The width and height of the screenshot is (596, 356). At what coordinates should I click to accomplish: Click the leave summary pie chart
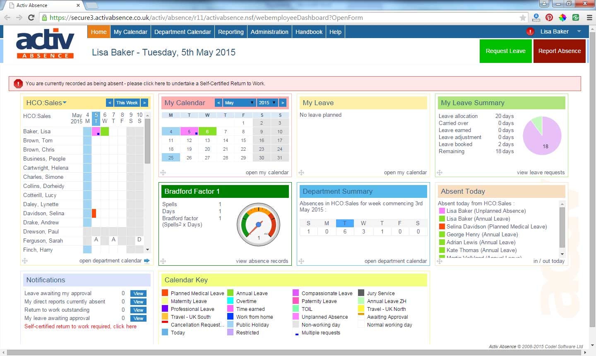point(542,136)
